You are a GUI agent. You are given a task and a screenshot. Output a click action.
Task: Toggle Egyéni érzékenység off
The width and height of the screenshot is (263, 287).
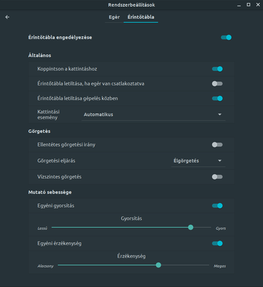click(217, 243)
